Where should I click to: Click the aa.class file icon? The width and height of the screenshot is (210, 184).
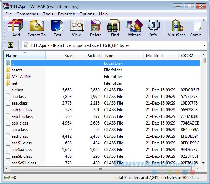click(x=8, y=96)
